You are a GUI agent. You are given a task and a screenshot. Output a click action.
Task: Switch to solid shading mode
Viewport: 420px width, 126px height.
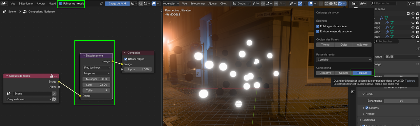pos(331,3)
